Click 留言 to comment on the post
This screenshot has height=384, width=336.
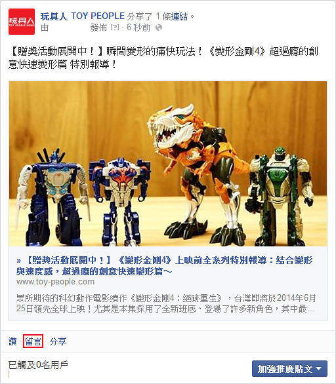coord(33,341)
